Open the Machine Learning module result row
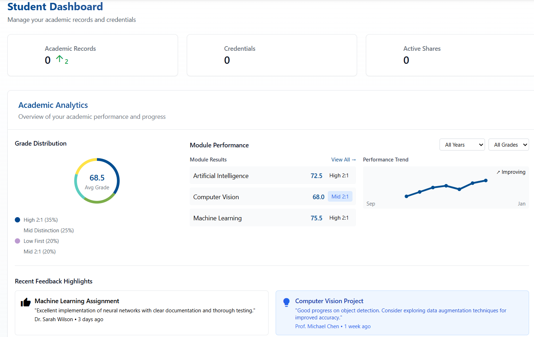The image size is (534, 337). click(x=272, y=218)
